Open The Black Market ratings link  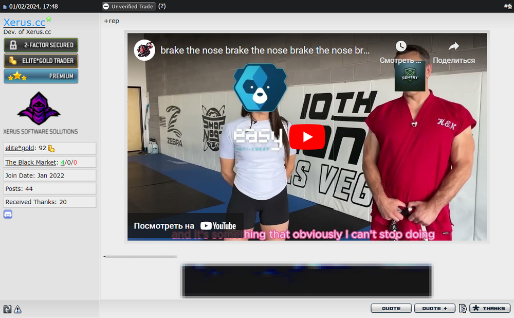click(x=30, y=162)
